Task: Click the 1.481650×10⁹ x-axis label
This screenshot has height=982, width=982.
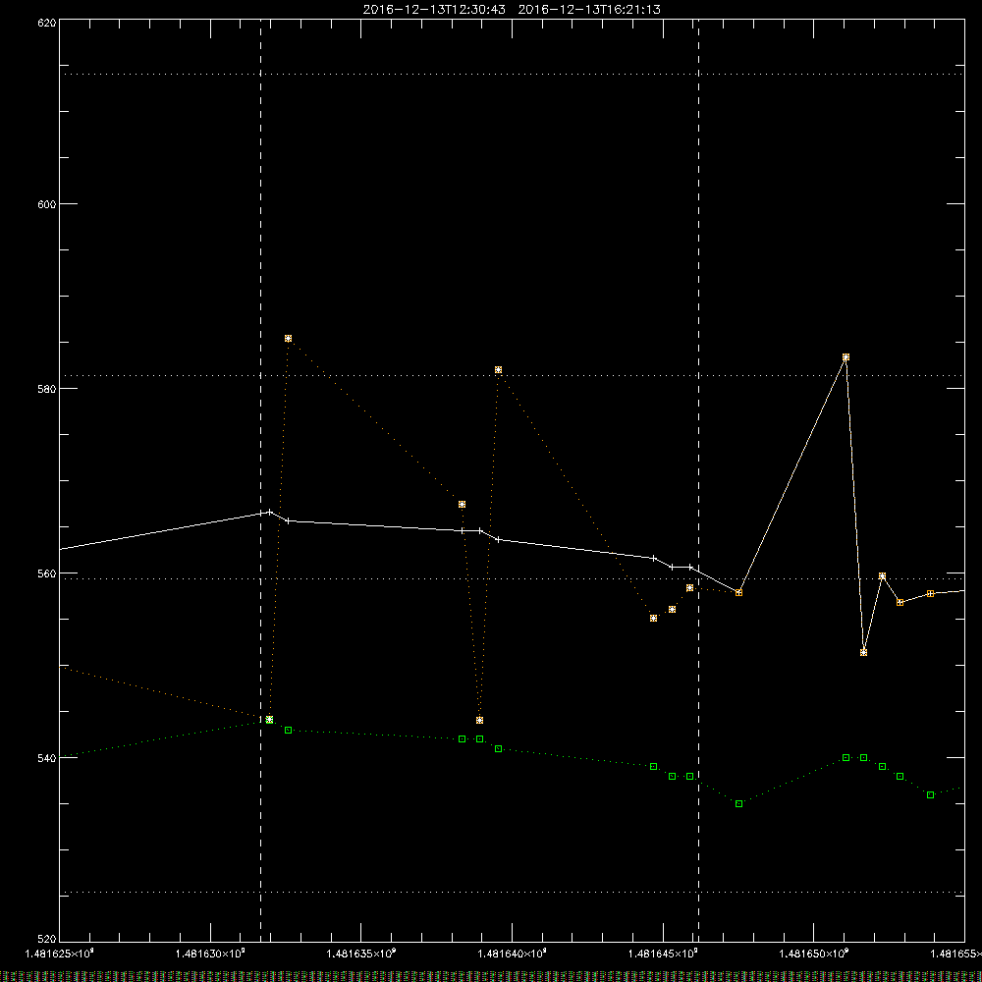Action: [x=814, y=954]
